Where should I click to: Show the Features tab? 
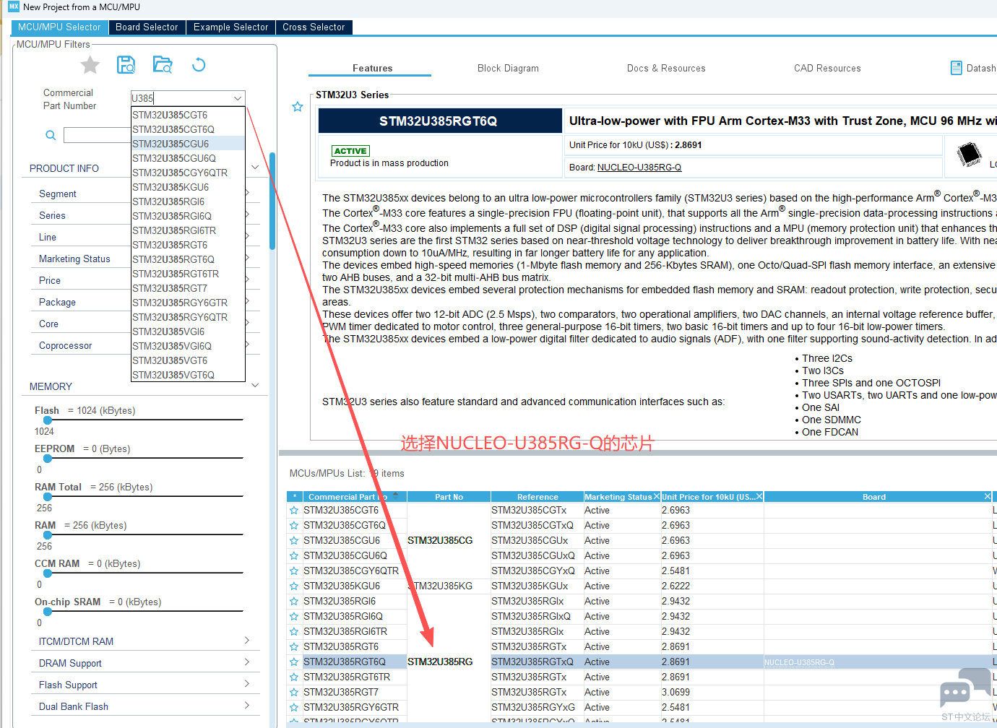(372, 69)
